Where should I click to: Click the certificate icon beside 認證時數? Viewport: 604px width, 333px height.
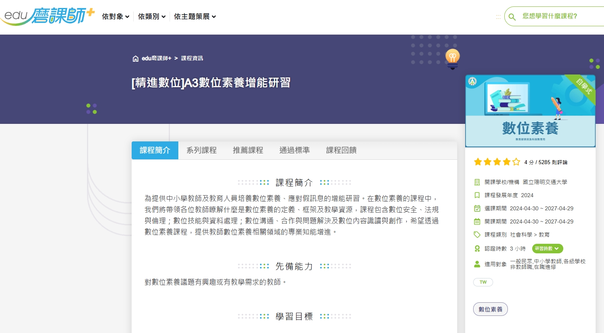point(477,249)
